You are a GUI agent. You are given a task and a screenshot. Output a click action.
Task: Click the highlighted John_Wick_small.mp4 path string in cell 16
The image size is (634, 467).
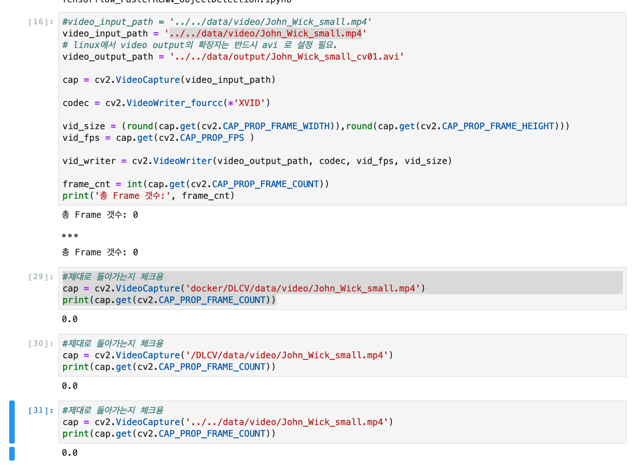tap(265, 34)
